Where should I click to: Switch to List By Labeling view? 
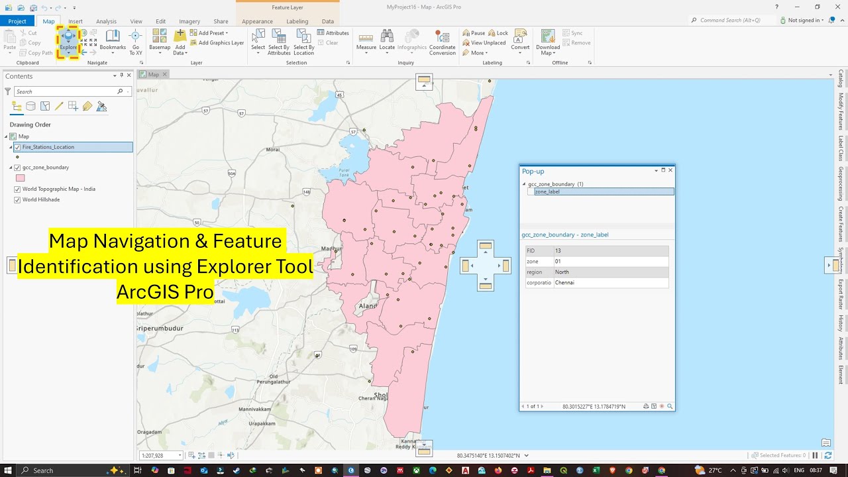pyautogui.click(x=87, y=106)
